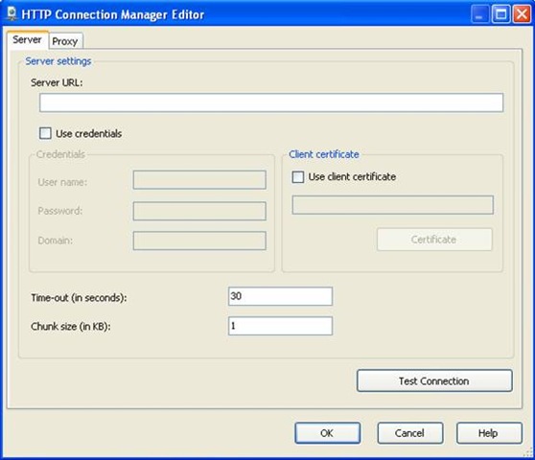Click the Client certificate group label
This screenshot has width=535, height=460.
coord(324,154)
